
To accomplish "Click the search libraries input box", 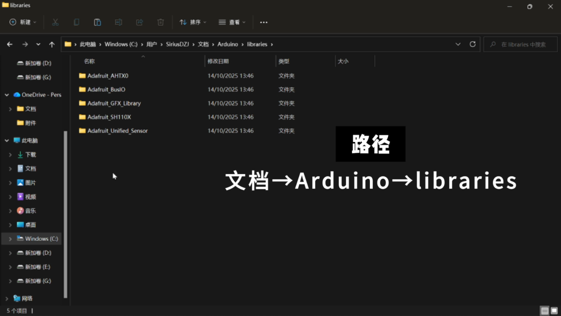I will click(523, 44).
